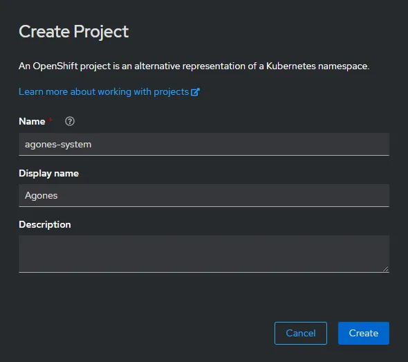Image resolution: width=408 pixels, height=362 pixels.
Task: Click the Name field help icon
Action: point(70,121)
